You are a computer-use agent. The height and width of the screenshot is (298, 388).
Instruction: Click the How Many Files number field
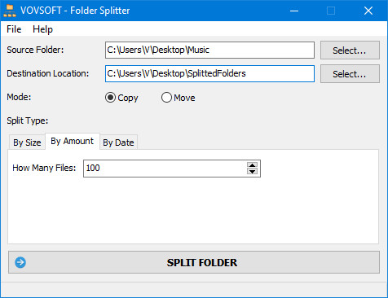point(165,169)
